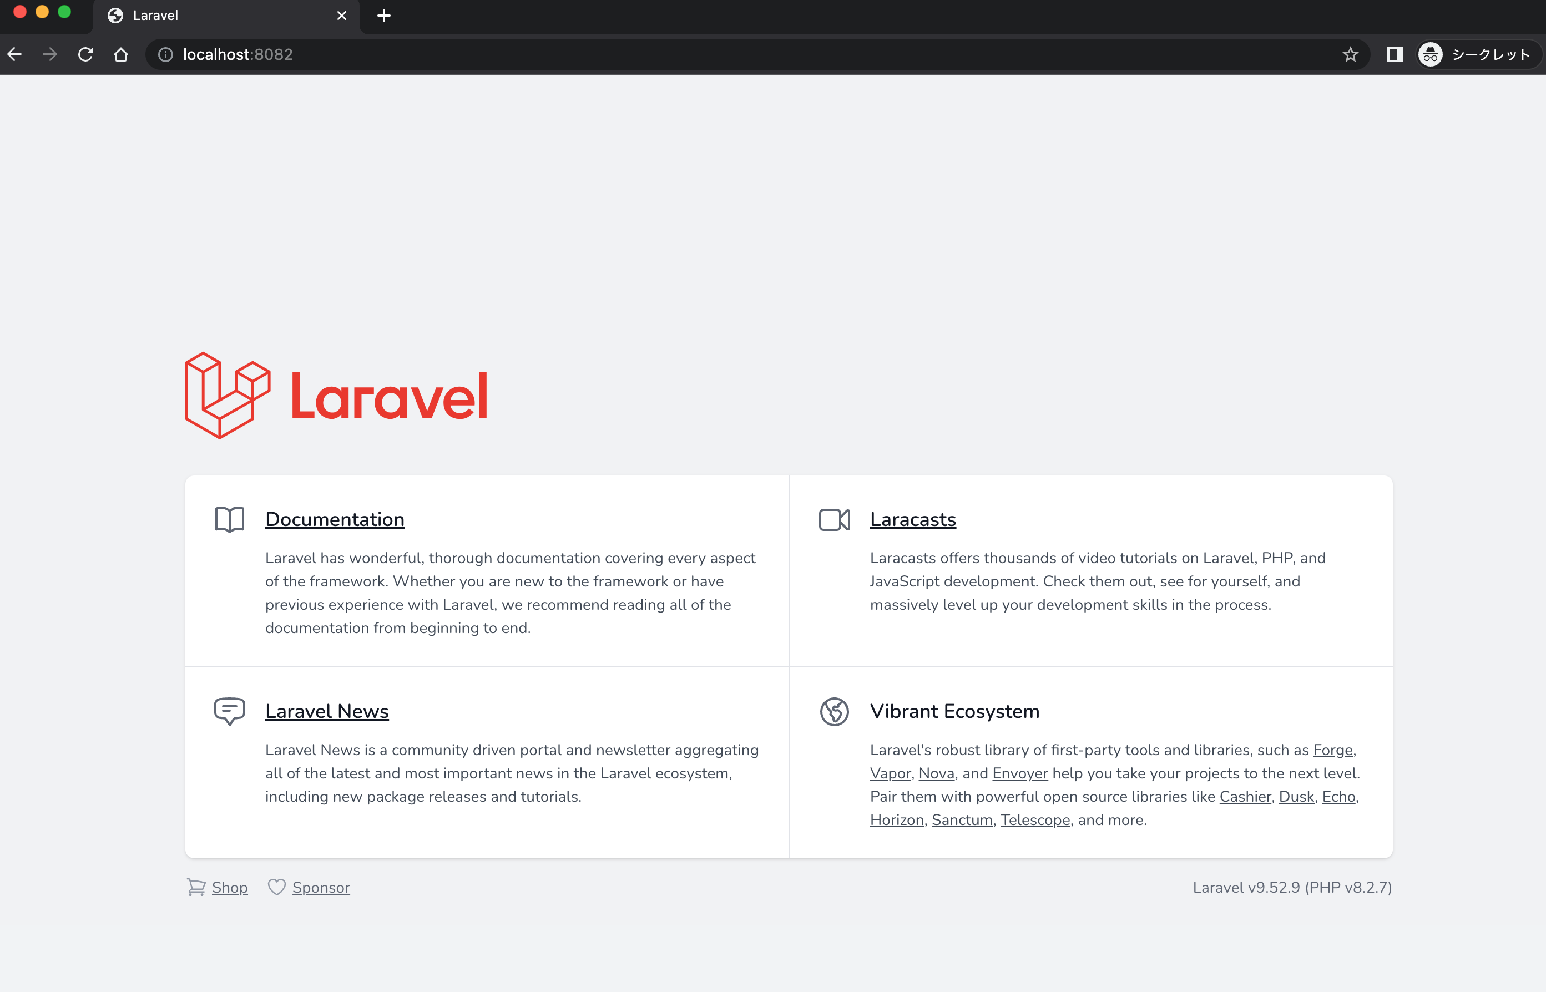1546x992 pixels.
Task: Select the Laravel browser tab
Action: click(x=225, y=16)
